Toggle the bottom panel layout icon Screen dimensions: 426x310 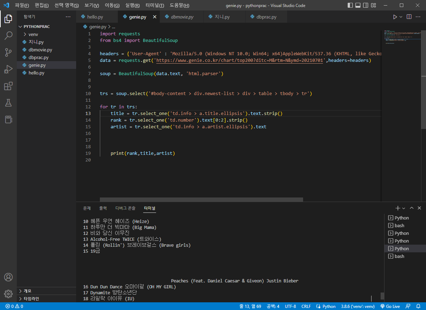coord(358,5)
